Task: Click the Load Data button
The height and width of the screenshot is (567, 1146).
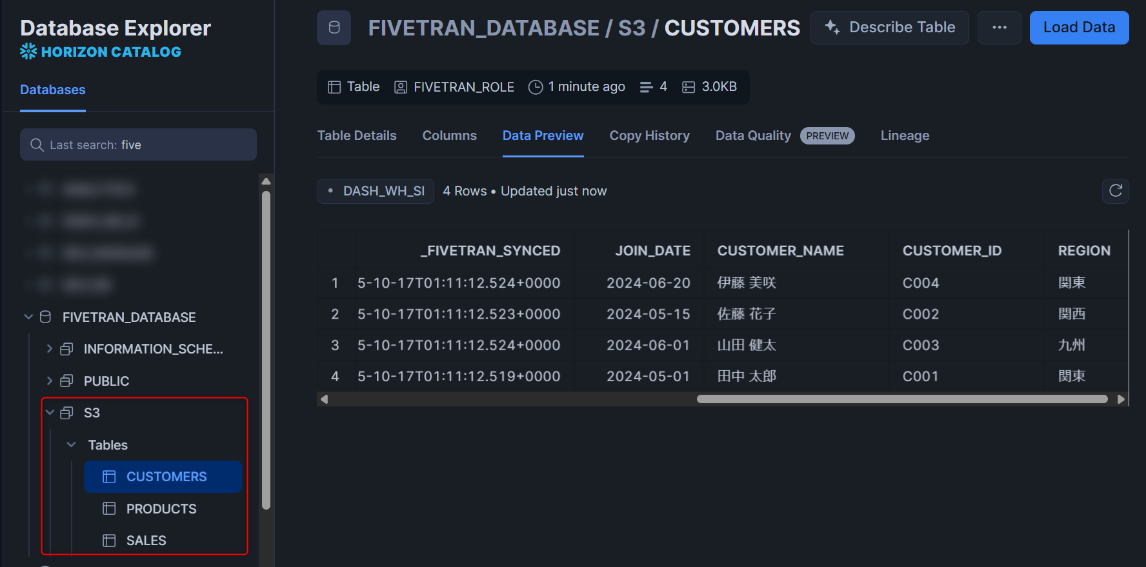Action: pyautogui.click(x=1079, y=28)
